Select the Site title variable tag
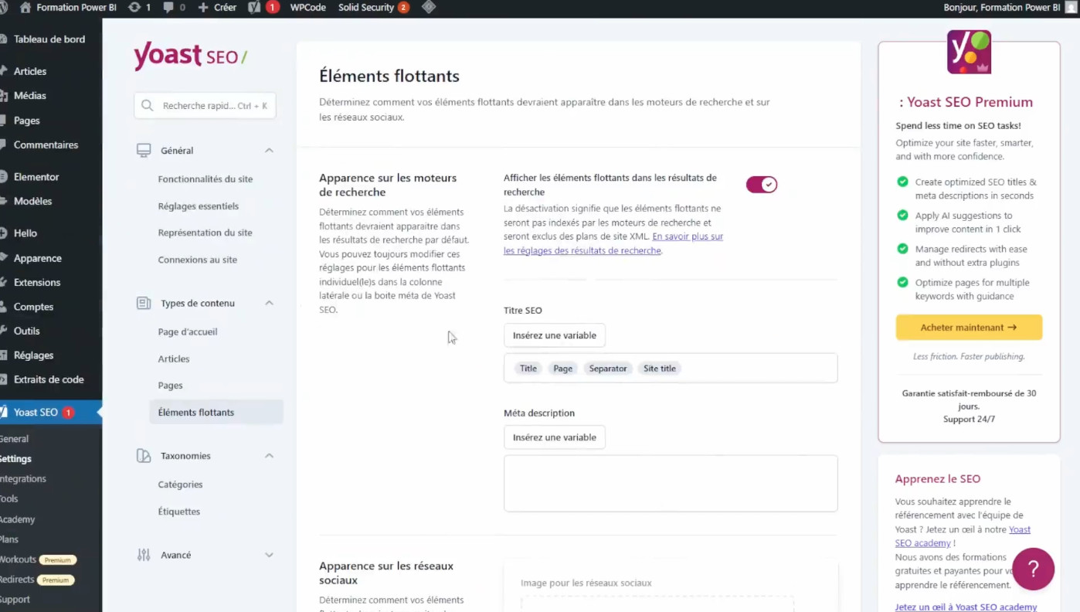Screen dimensions: 1080x612 coord(660,369)
